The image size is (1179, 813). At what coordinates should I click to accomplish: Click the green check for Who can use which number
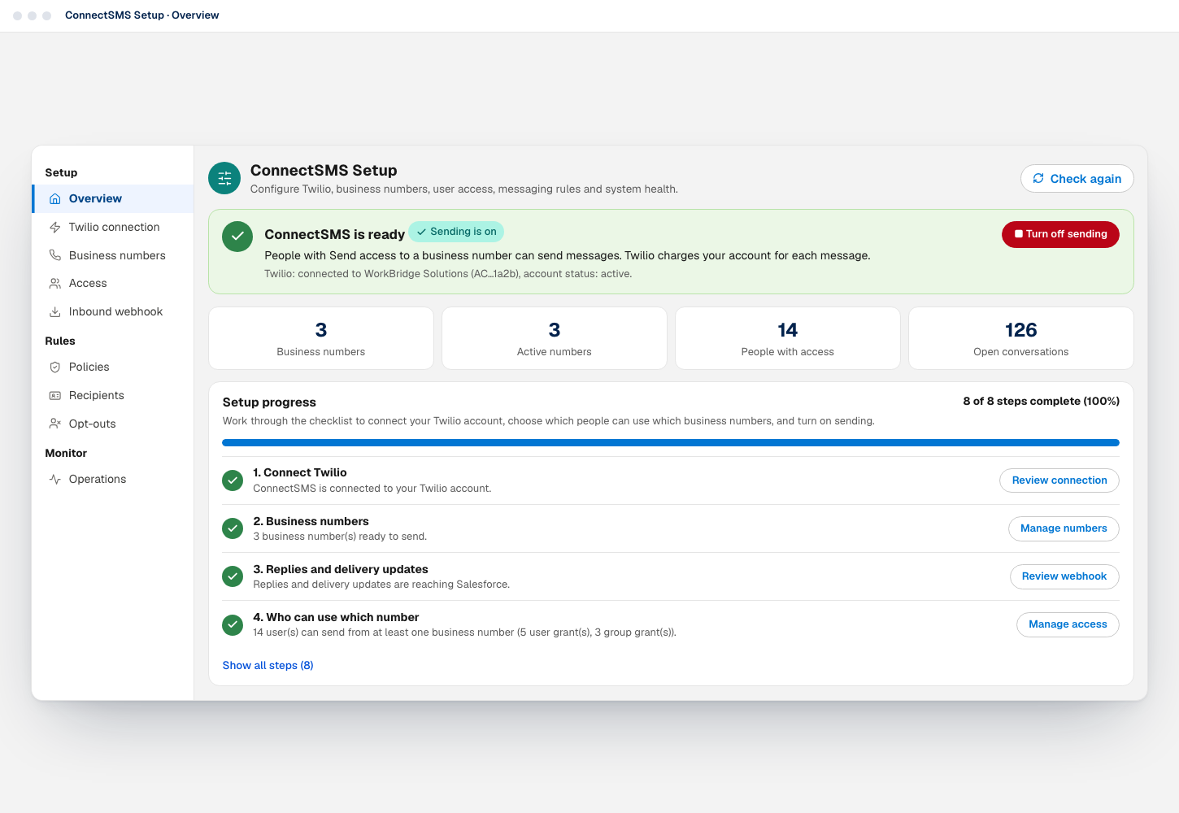[x=233, y=624]
